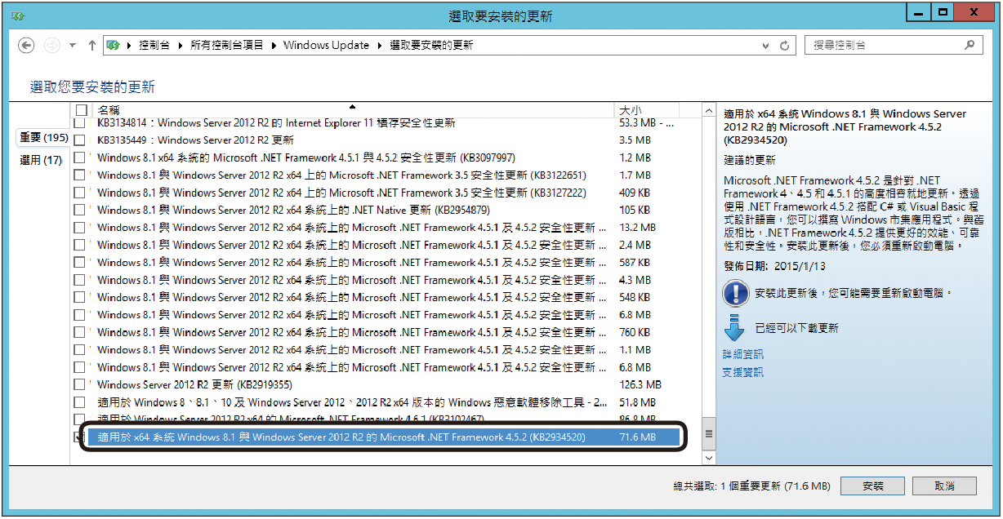Click the 安裝 button
Image resolution: width=1003 pixels, height=519 pixels.
point(873,486)
